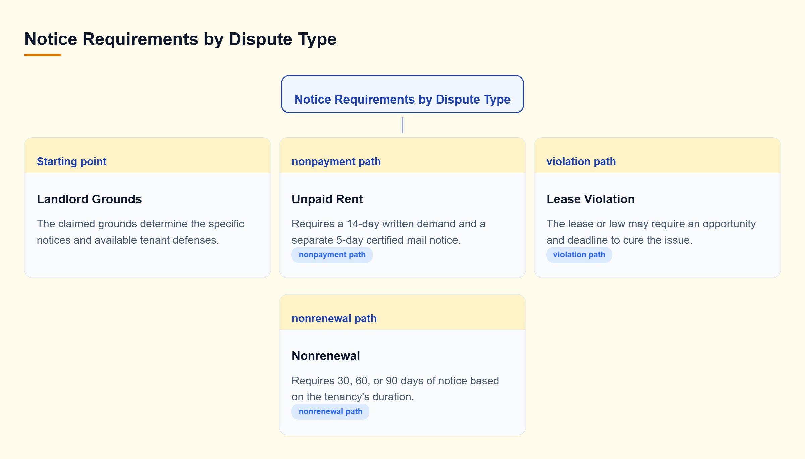This screenshot has height=459, width=805.
Task: Click the 14-day written demand description
Action: pos(388,232)
